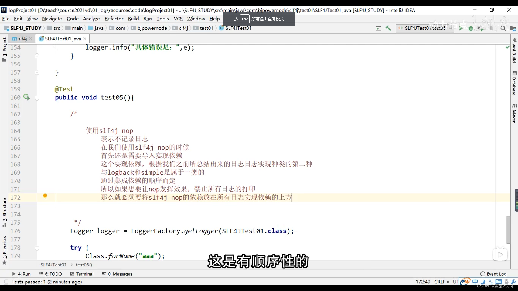
Task: Open the Database side panel
Action: click(514, 83)
